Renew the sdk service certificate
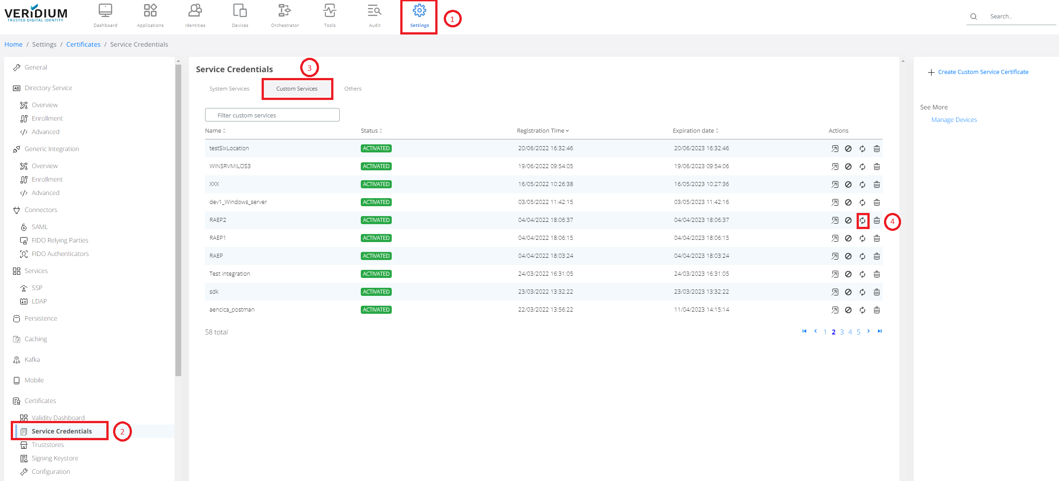This screenshot has height=481, width=1059. point(862,292)
